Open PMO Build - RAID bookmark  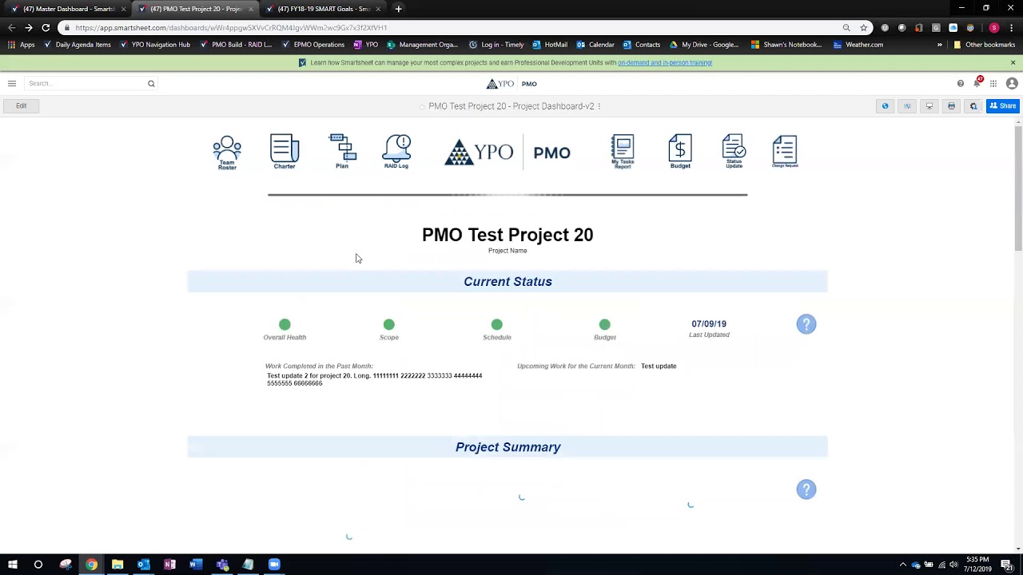pyautogui.click(x=236, y=45)
